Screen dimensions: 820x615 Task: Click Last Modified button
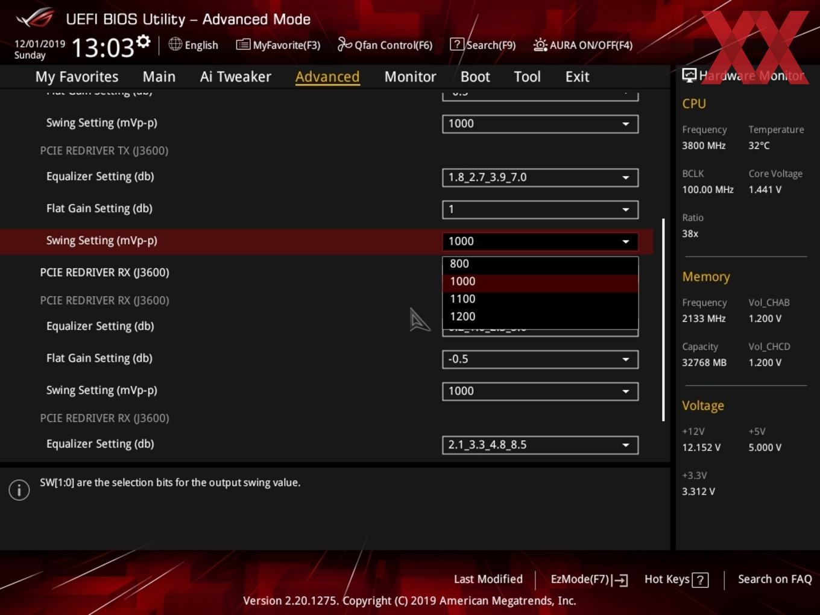[488, 579]
